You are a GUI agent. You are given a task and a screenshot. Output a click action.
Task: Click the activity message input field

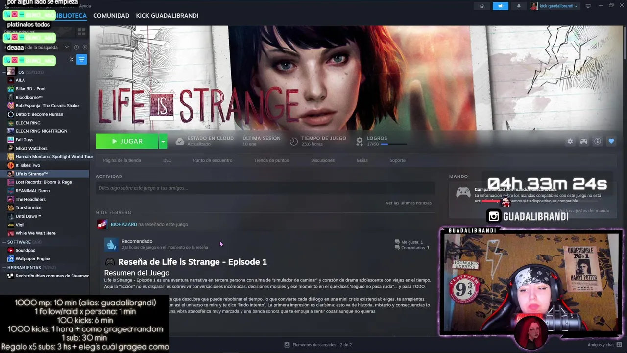265,188
